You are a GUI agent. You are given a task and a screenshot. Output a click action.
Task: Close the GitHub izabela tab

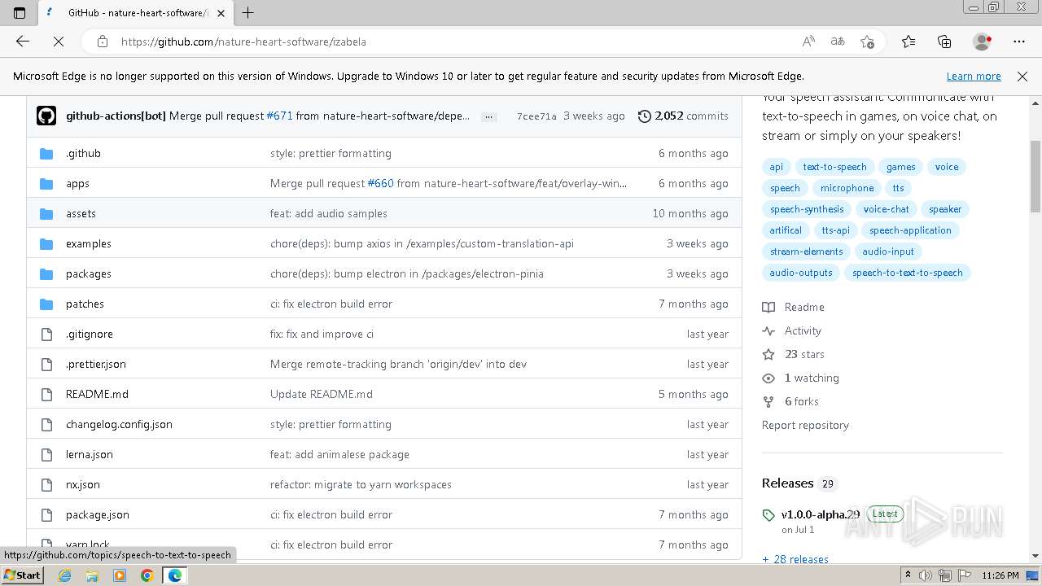221,13
